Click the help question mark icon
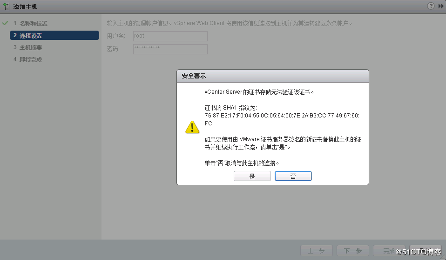The height and width of the screenshot is (260, 446). click(x=431, y=6)
